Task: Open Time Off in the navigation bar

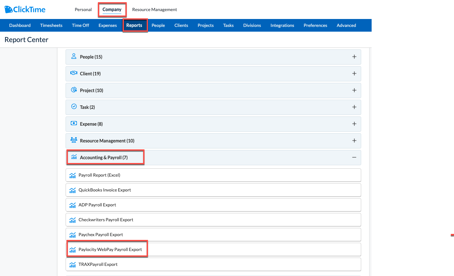Action: click(x=80, y=25)
